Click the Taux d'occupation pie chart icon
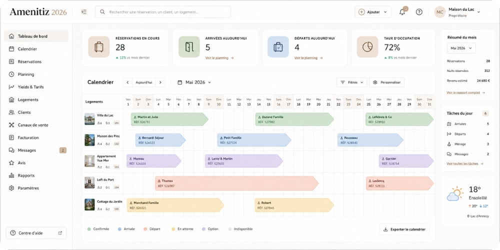 click(x=367, y=47)
